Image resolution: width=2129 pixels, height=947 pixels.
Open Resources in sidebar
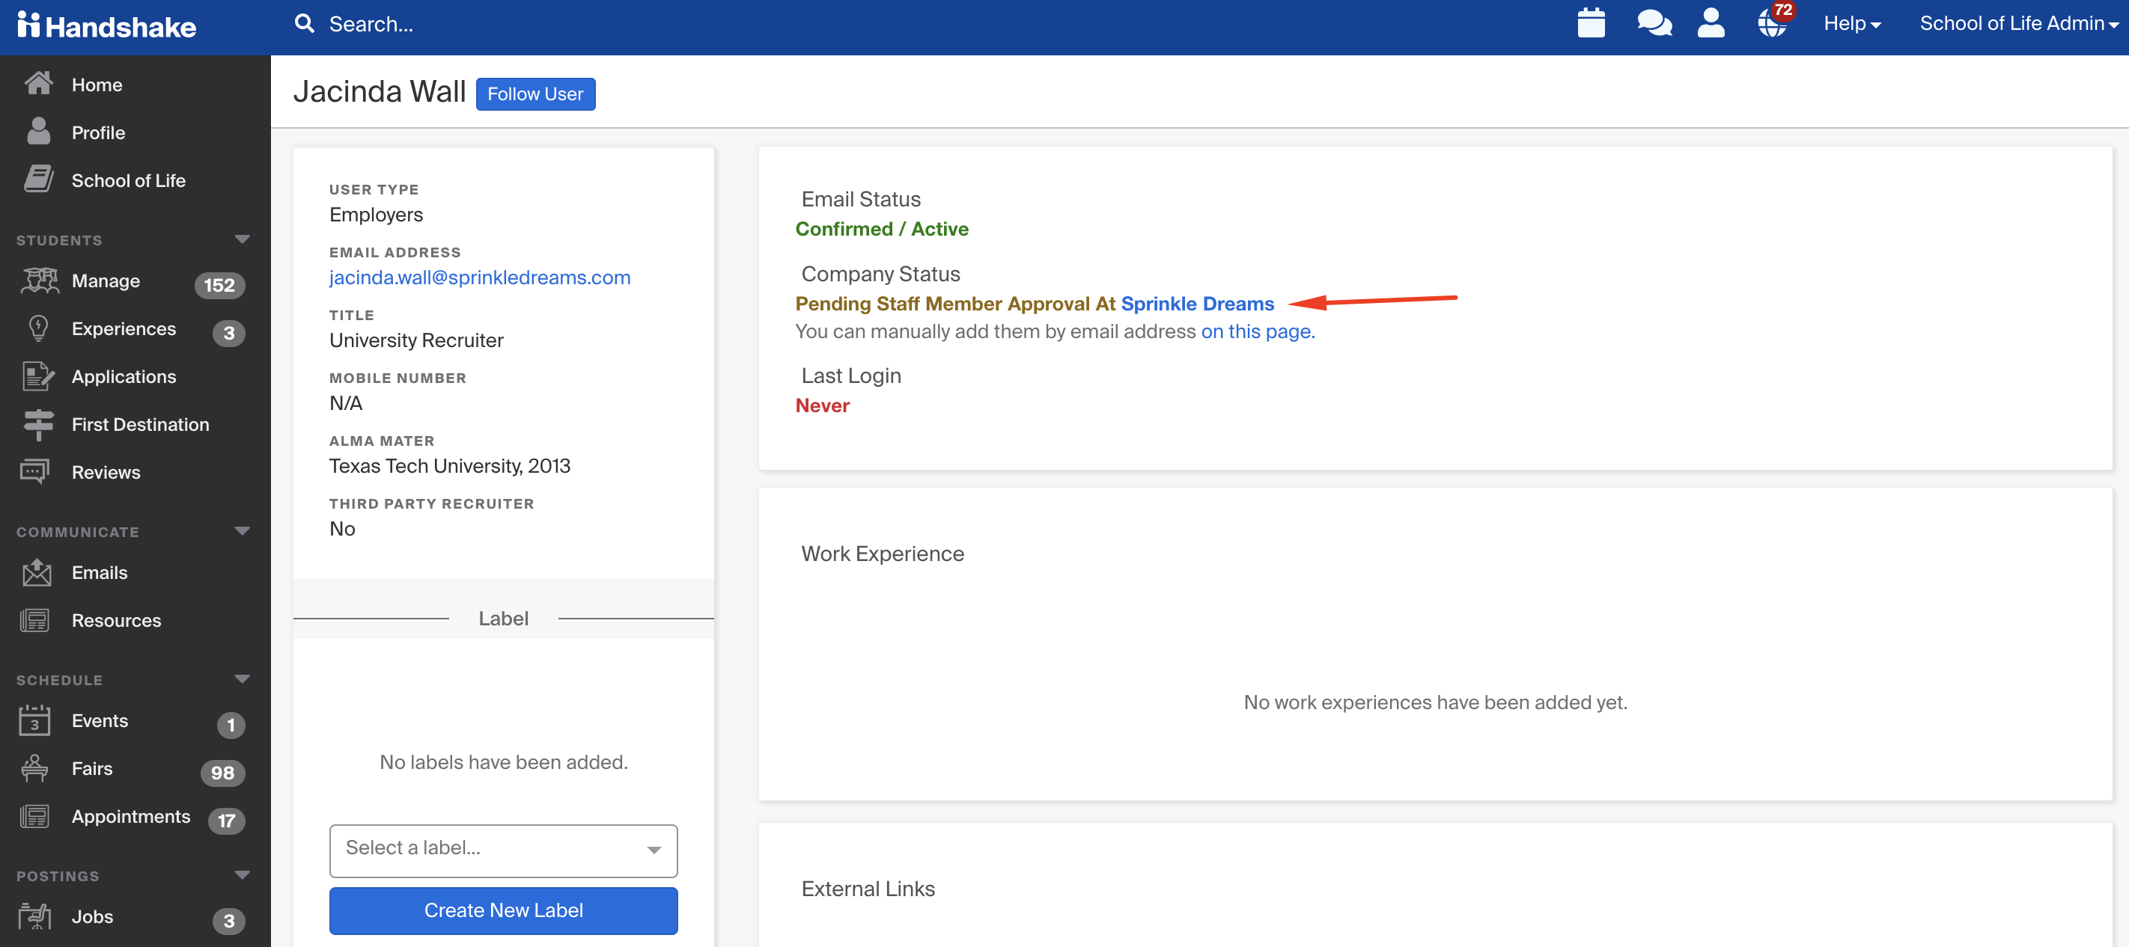pos(117,620)
